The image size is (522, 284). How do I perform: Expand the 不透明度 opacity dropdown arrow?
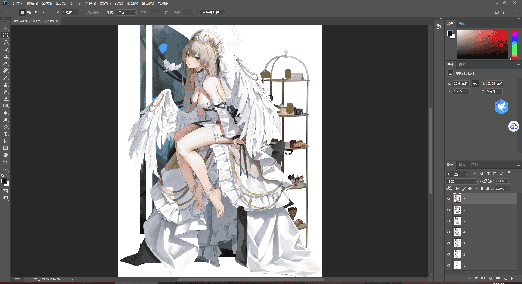508,181
